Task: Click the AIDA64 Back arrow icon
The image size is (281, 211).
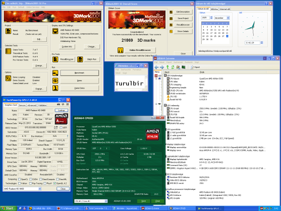Action: click(156, 67)
